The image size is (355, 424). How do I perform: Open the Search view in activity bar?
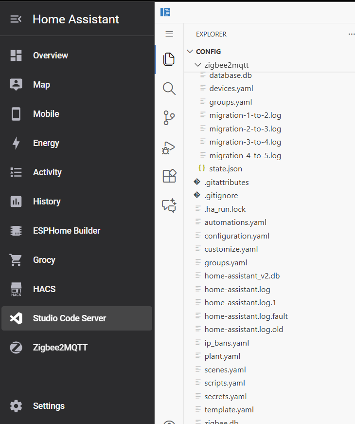(169, 89)
